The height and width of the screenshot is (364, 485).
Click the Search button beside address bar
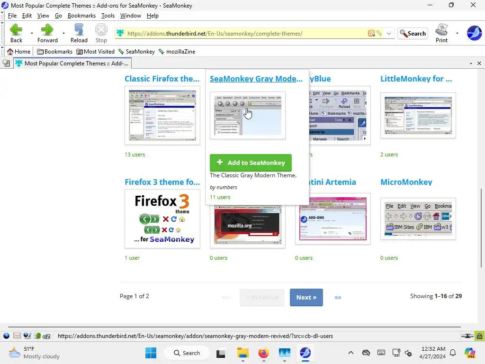tap(413, 34)
